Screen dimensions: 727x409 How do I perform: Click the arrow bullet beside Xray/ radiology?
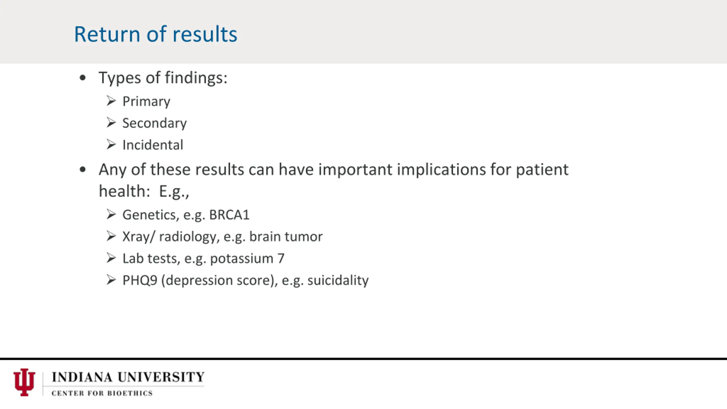coord(111,236)
